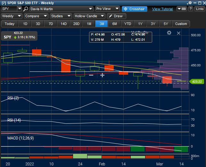206x167 pixels.
Task: Click the 450.00 price axis label
Action: coord(196,65)
